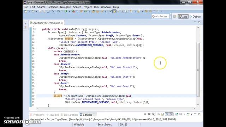
Task: Click the Next Annotation icon
Action: coord(131,11)
